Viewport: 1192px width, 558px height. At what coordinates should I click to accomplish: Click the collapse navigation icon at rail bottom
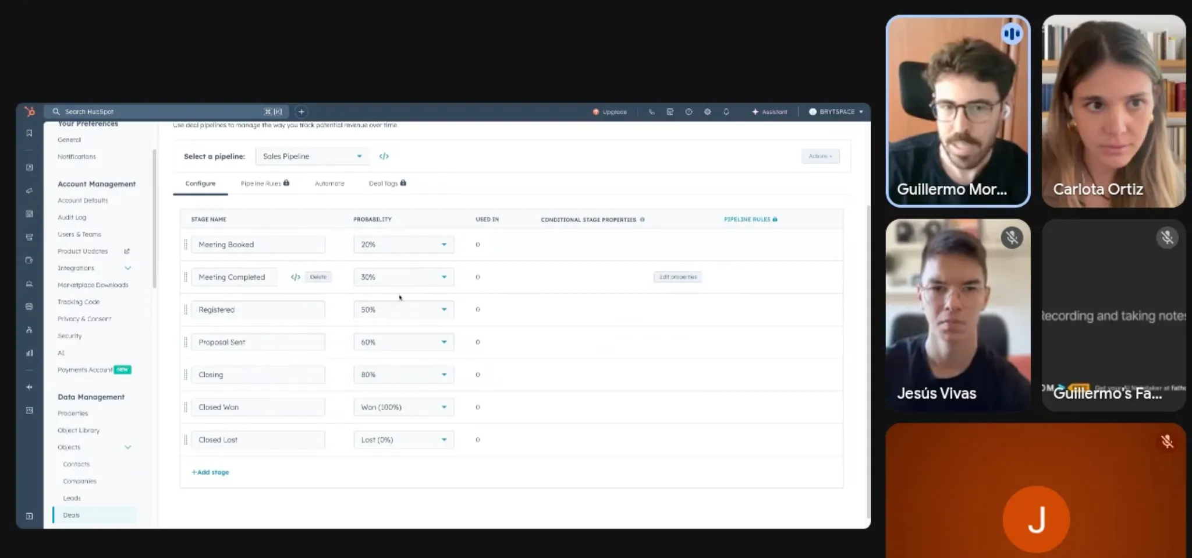pyautogui.click(x=29, y=516)
